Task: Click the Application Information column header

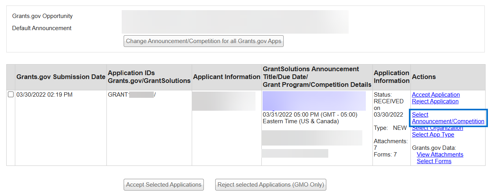Action: tap(391, 77)
